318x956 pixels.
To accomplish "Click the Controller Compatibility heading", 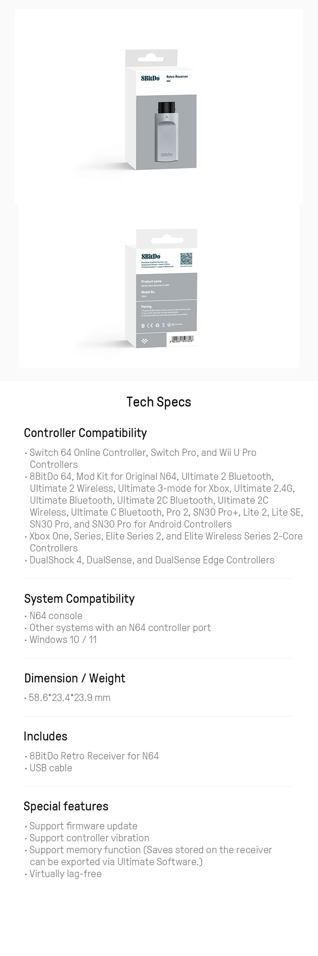I will tap(85, 433).
